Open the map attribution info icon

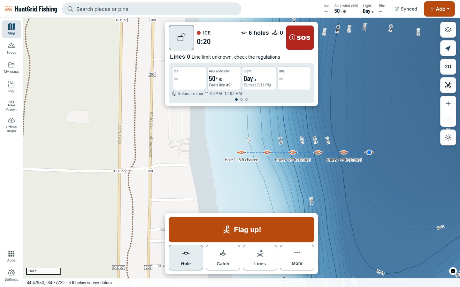coord(453,271)
